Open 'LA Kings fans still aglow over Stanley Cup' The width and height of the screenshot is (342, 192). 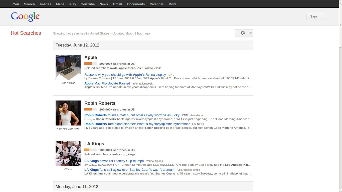click(130, 169)
